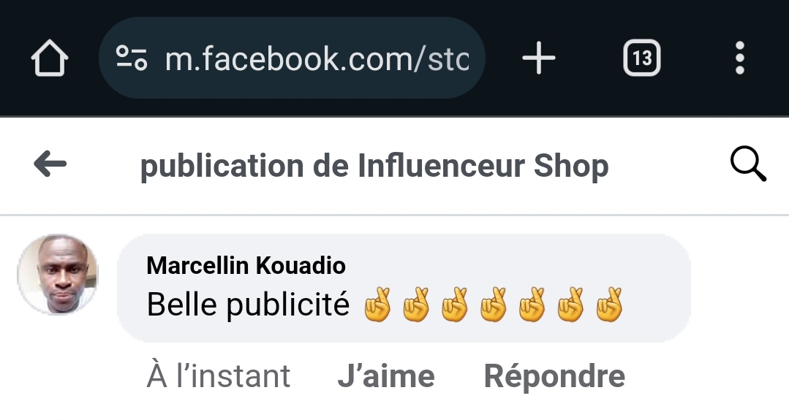This screenshot has height=420, width=789.
Task: Tap the browser home icon
Action: 50,58
